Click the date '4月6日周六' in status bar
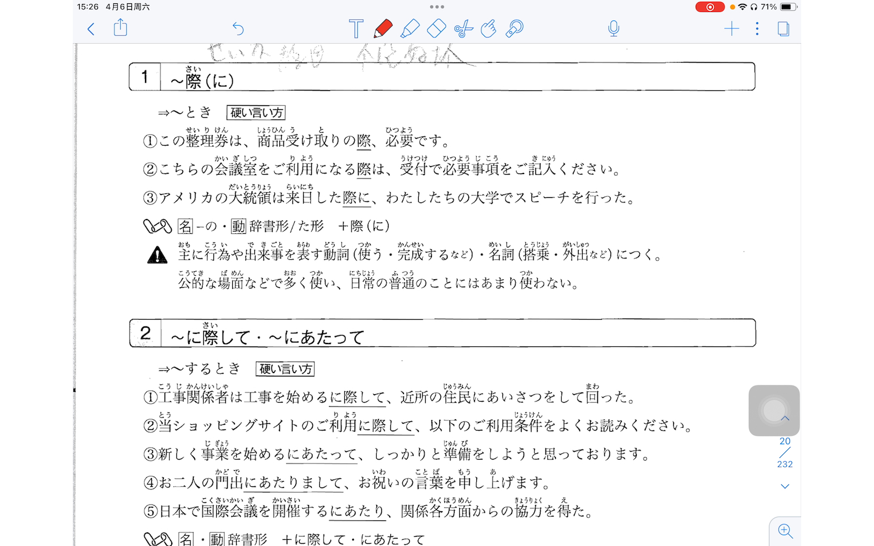Viewport: 874px width, 546px height. [127, 7]
